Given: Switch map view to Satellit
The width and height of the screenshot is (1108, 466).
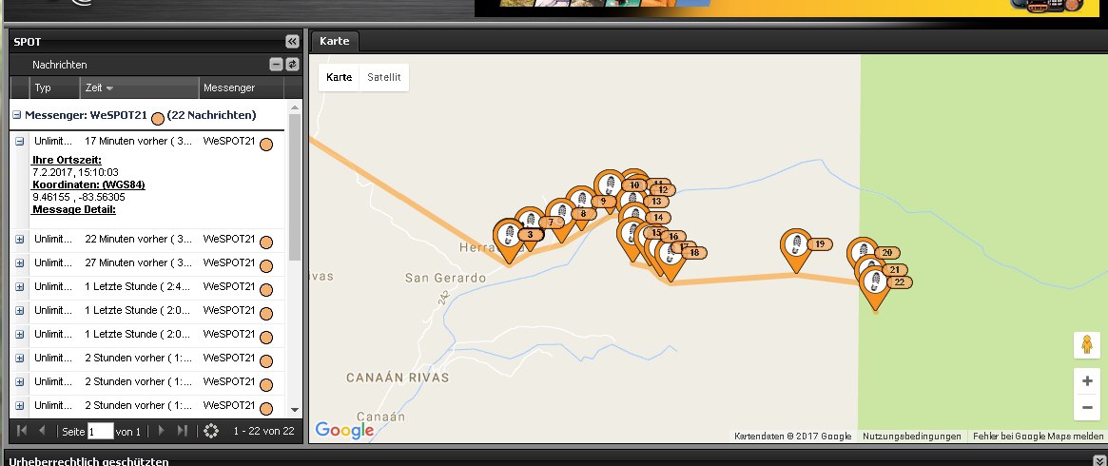Looking at the screenshot, I should tap(384, 77).
